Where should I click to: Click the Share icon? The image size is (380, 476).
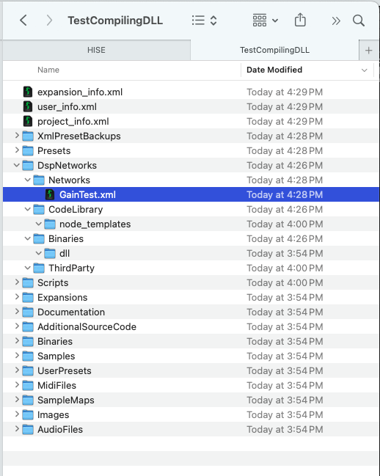[300, 20]
